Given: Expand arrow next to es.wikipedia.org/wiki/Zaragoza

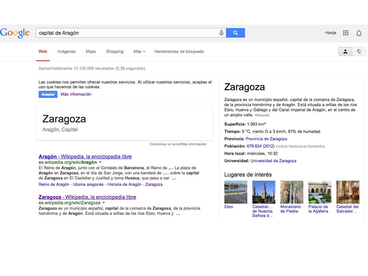Looking at the screenshot, I should coord(104,202).
